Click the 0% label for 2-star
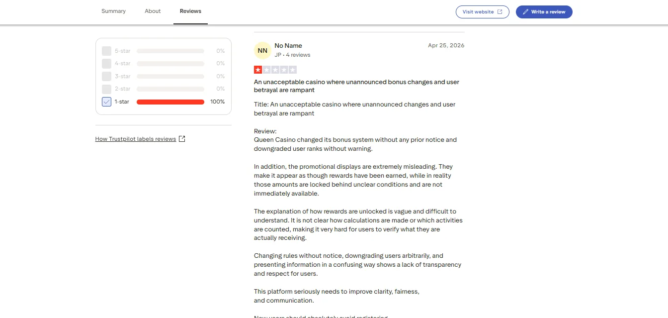 click(220, 89)
